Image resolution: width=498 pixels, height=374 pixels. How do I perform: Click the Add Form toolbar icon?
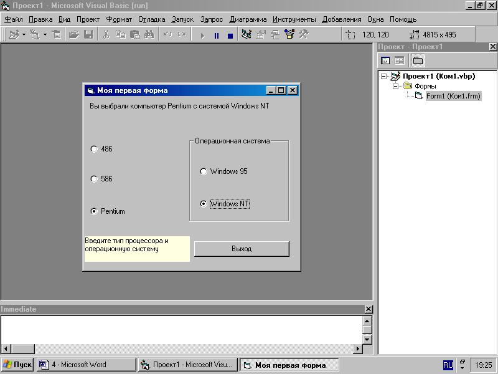pyautogui.click(x=35, y=34)
